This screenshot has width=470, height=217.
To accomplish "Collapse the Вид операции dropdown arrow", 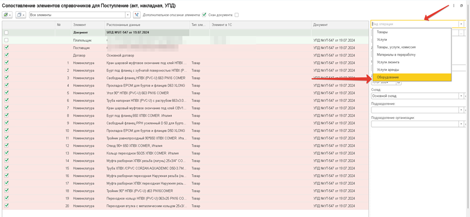I will point(461,24).
